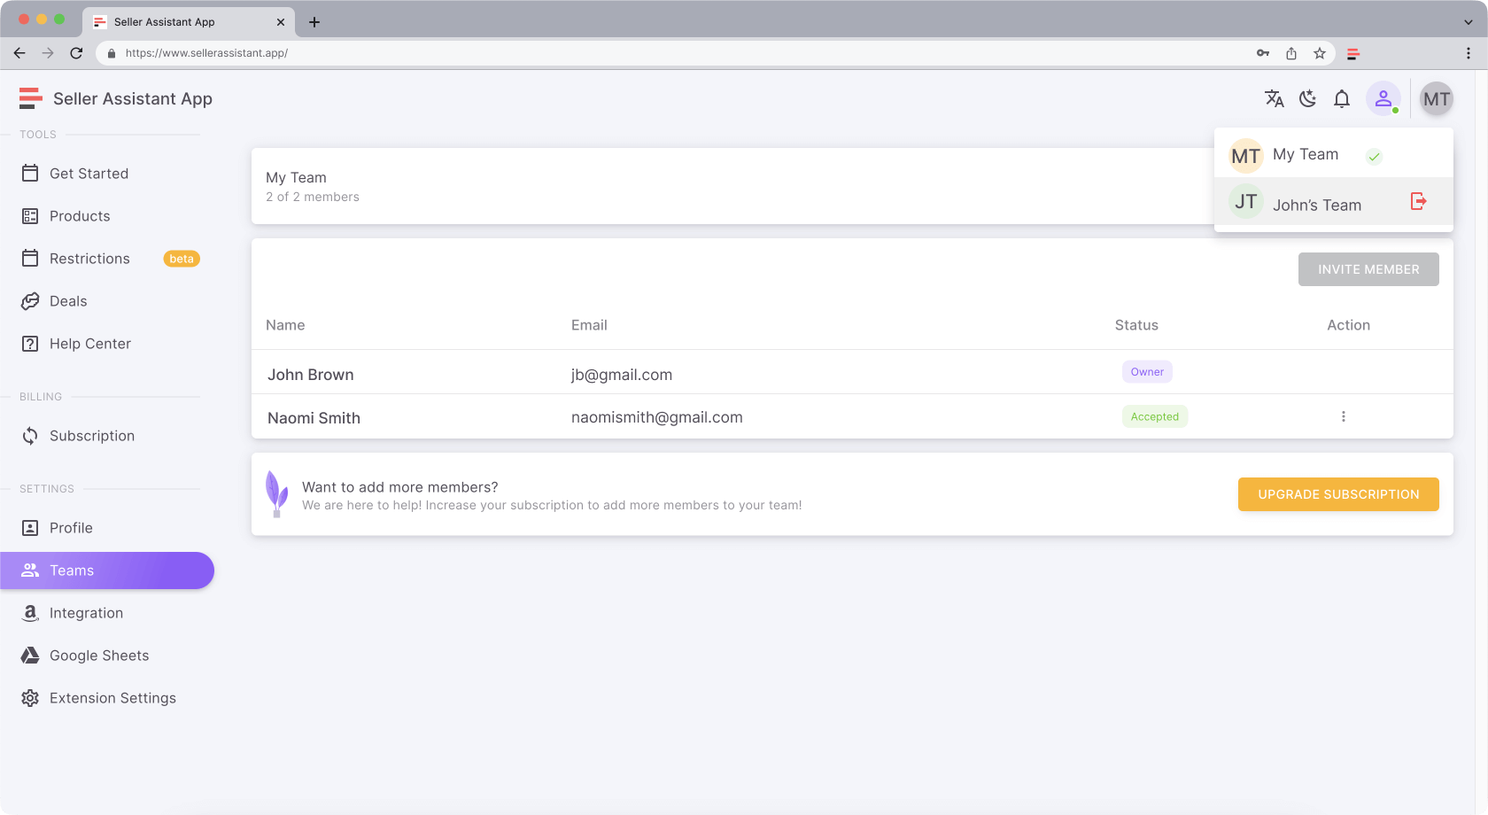Open Restrictions beta section
1488x815 pixels.
tap(89, 259)
